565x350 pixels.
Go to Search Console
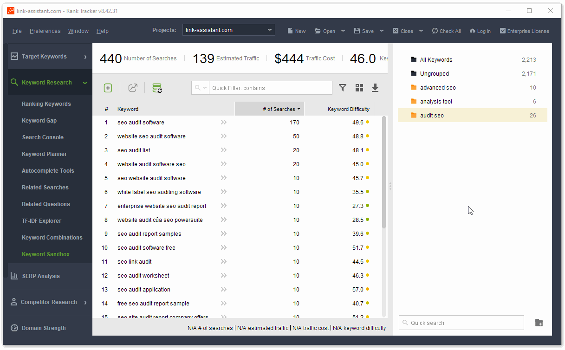(43, 137)
